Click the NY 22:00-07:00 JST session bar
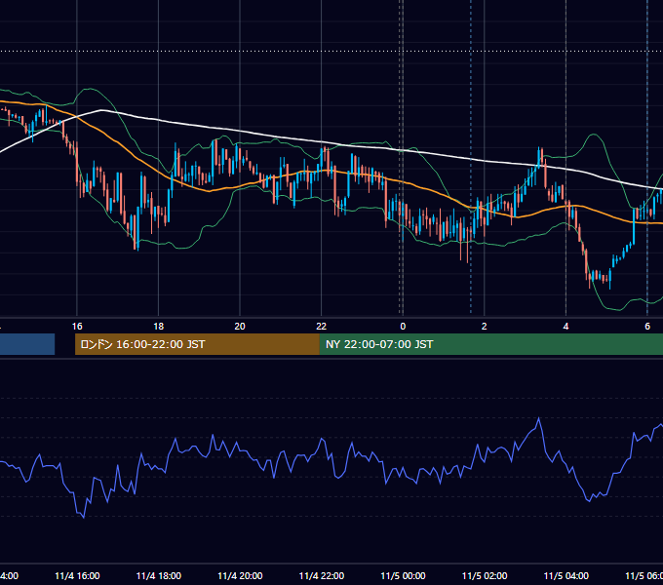Viewport: 663px width, 585px height. (x=490, y=344)
